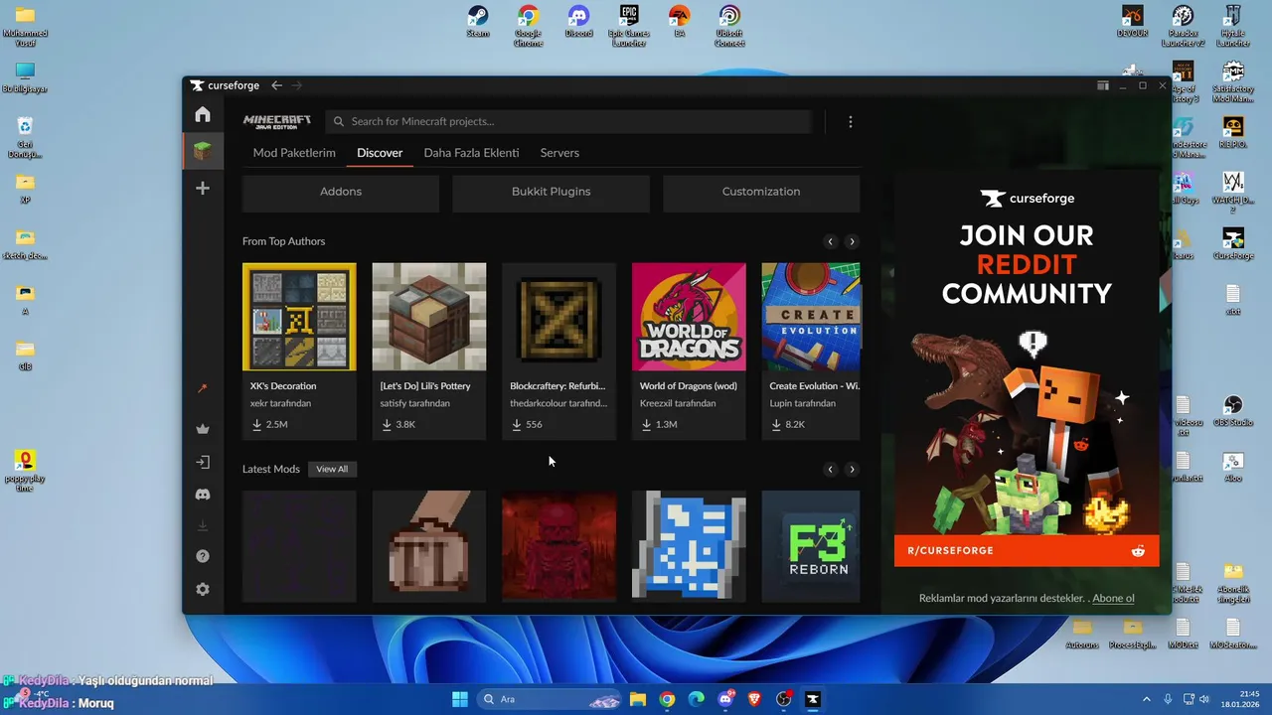This screenshot has height=715, width=1272.
Task: Open the DEVOUR desktop shortcut
Action: 1133,22
